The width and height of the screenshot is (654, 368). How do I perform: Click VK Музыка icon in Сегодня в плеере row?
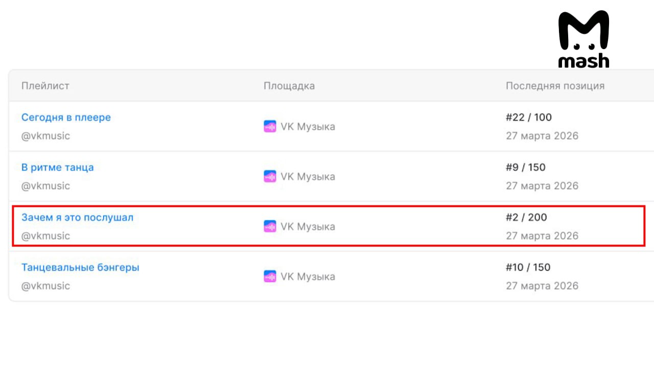coord(270,127)
